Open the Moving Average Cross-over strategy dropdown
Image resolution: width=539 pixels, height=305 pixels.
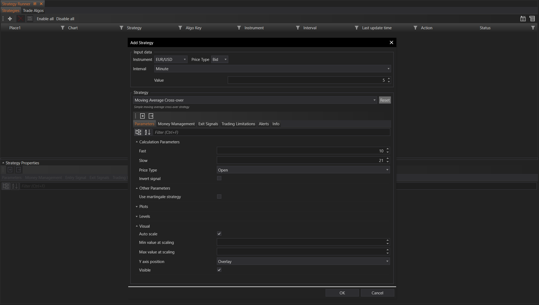(374, 100)
